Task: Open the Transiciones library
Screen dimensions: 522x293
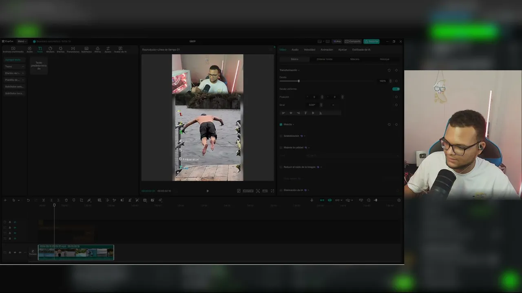Action: [73, 50]
